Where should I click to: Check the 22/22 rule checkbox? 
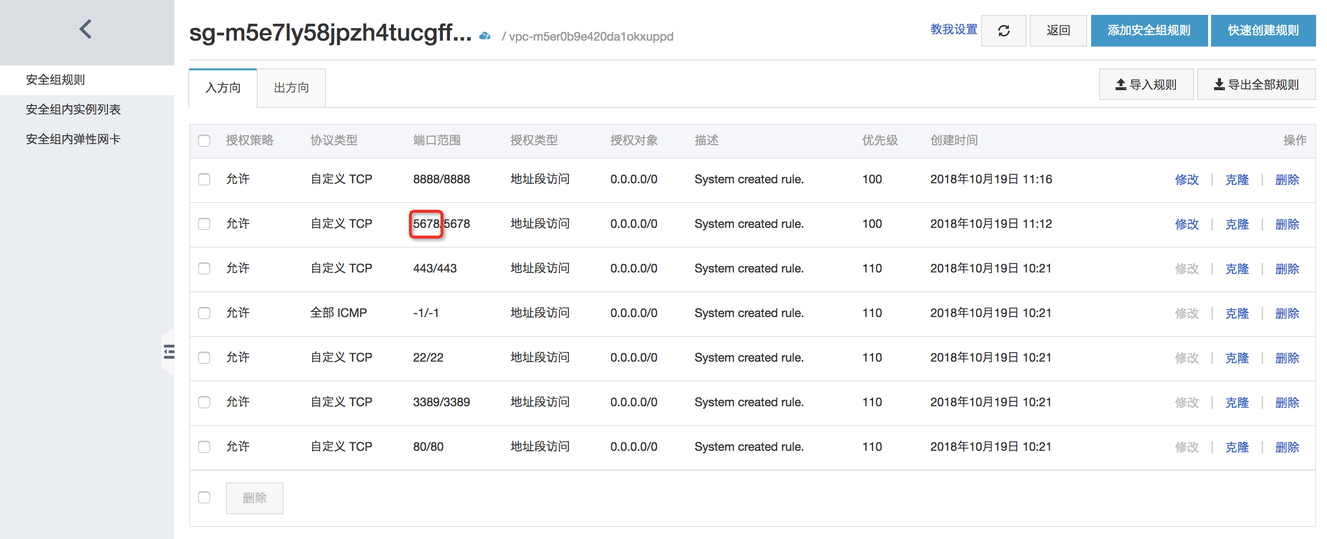[204, 357]
